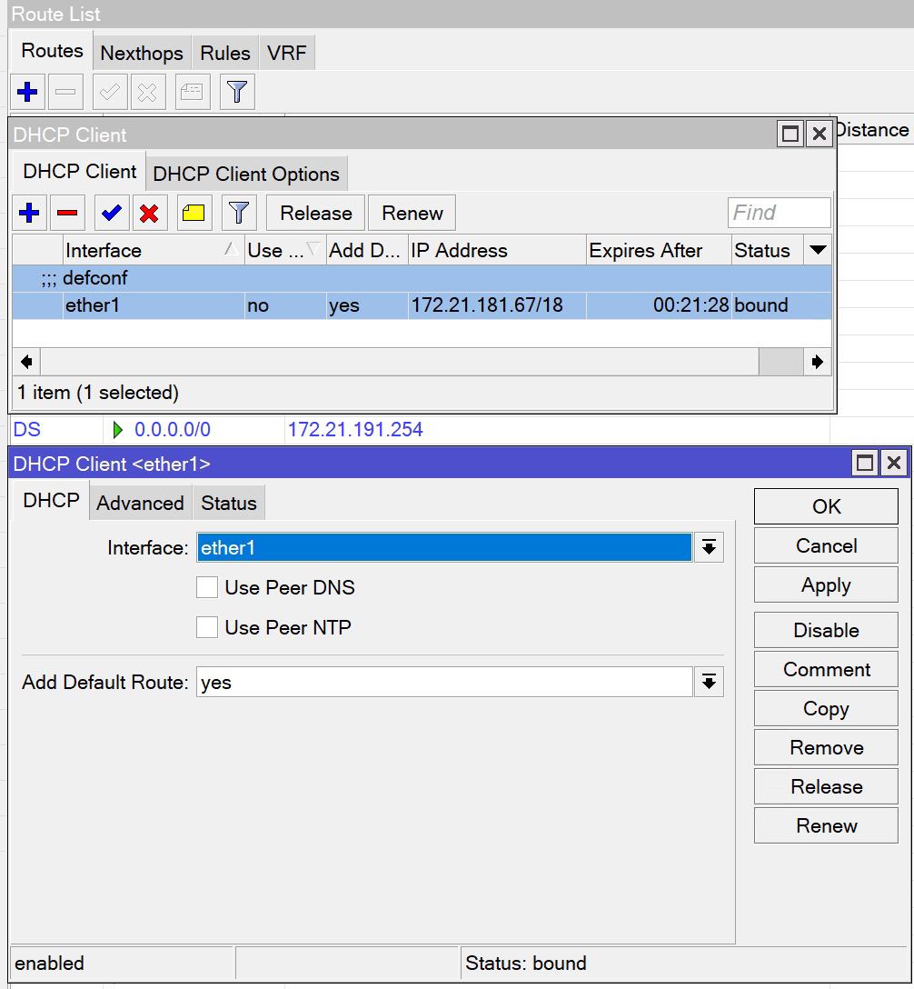Click Add D... column header
Viewport: 914px width, 989px height.
pos(367,250)
